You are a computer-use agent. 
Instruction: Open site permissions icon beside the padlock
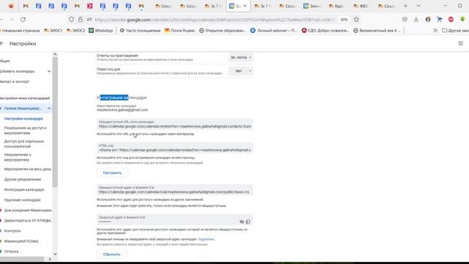click(x=89, y=20)
